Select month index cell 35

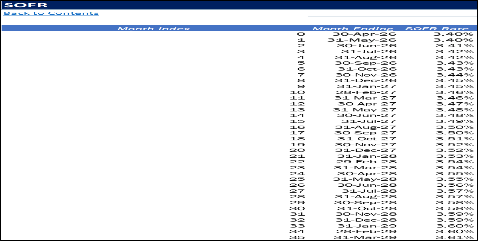(298, 237)
